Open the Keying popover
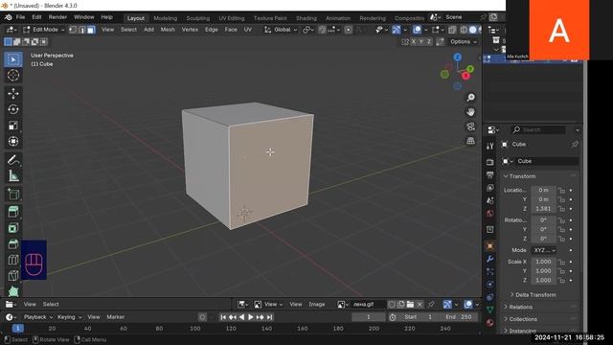The width and height of the screenshot is (613, 345). 69,317
